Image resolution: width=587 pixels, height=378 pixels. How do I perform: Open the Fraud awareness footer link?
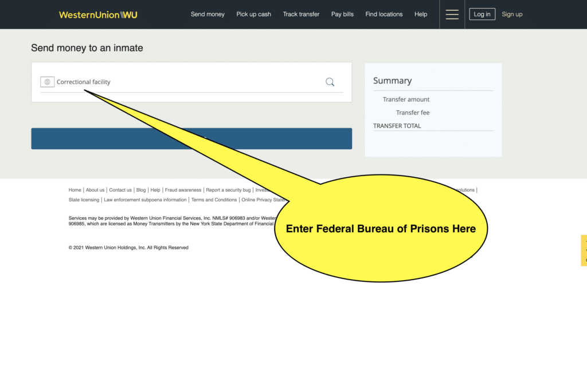coord(183,190)
